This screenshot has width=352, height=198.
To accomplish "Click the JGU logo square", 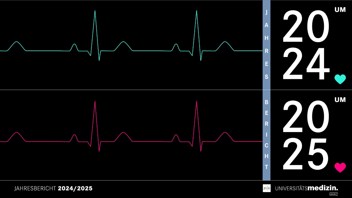I will click(267, 188).
